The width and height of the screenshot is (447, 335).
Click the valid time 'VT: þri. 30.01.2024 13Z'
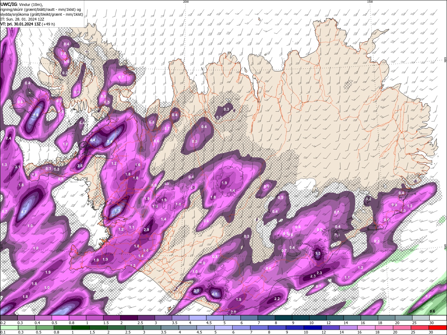coord(20,24)
